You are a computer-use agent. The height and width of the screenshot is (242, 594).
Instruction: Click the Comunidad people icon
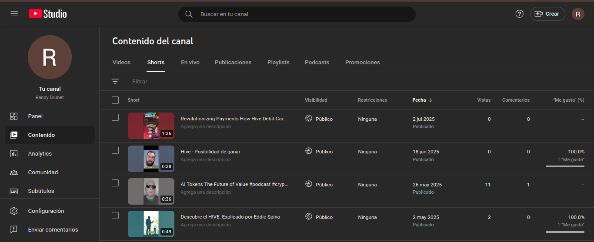tap(14, 172)
